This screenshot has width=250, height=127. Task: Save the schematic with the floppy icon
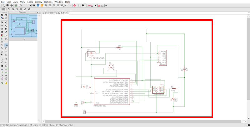(x=7, y=5)
